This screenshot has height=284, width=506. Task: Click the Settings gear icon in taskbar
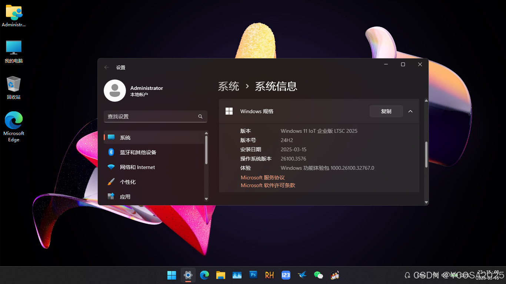[188, 275]
